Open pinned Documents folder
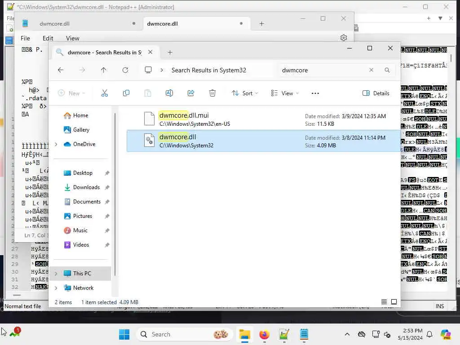This screenshot has height=345, width=460. coord(87,202)
